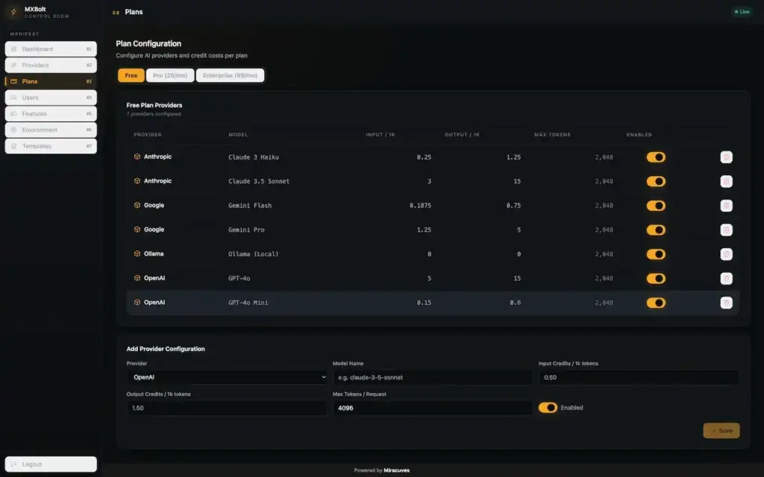Screen dimensions: 764x477
Task: Click the cube icon beside Gemini Flash row
Action: coord(137,206)
